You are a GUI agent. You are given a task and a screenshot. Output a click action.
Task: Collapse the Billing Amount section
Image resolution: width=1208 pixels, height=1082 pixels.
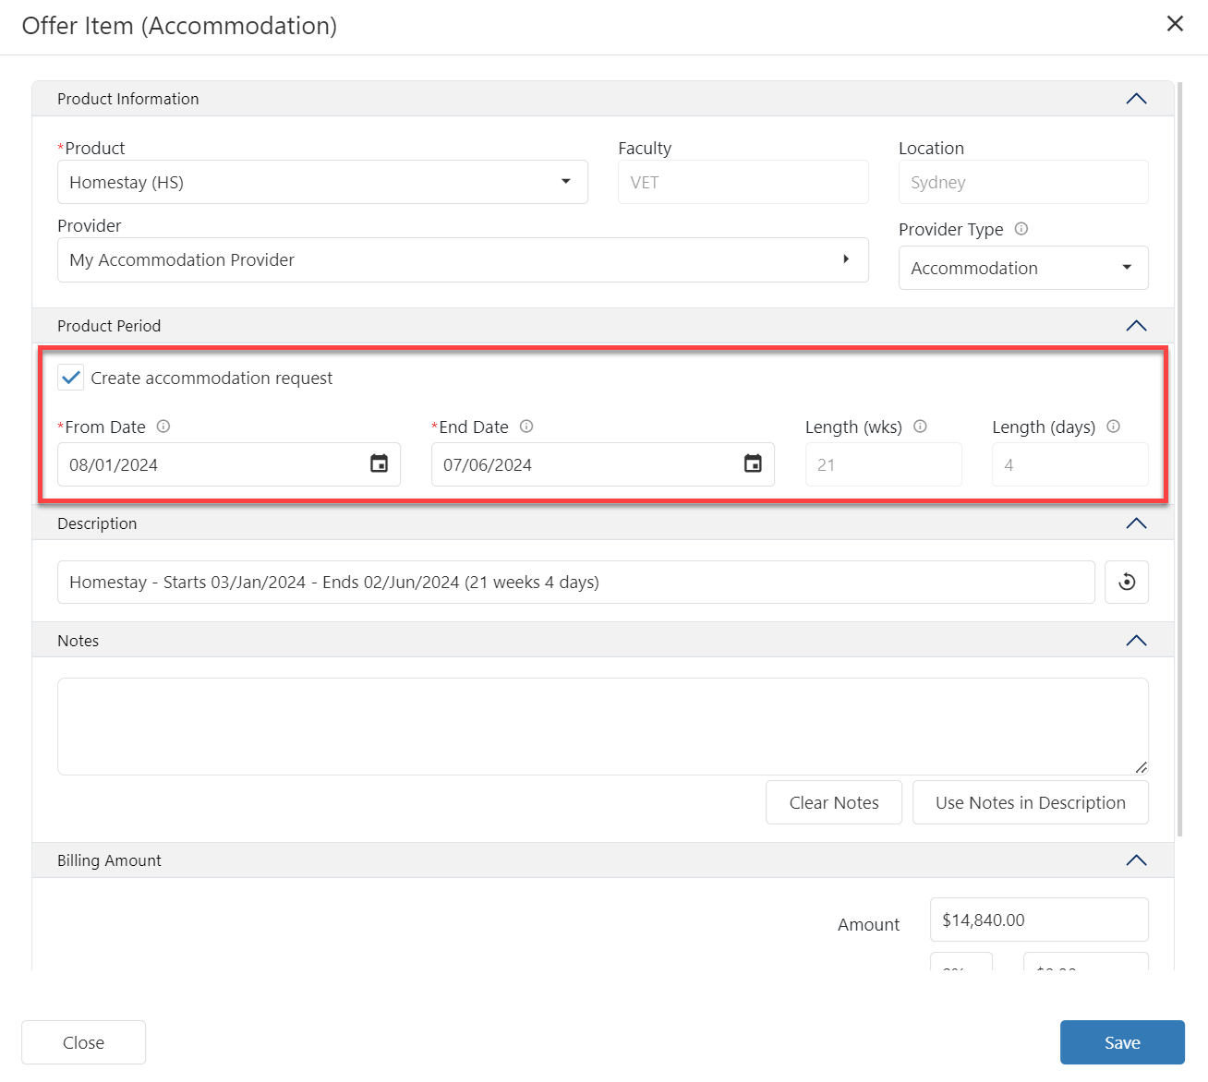pyautogui.click(x=1136, y=860)
